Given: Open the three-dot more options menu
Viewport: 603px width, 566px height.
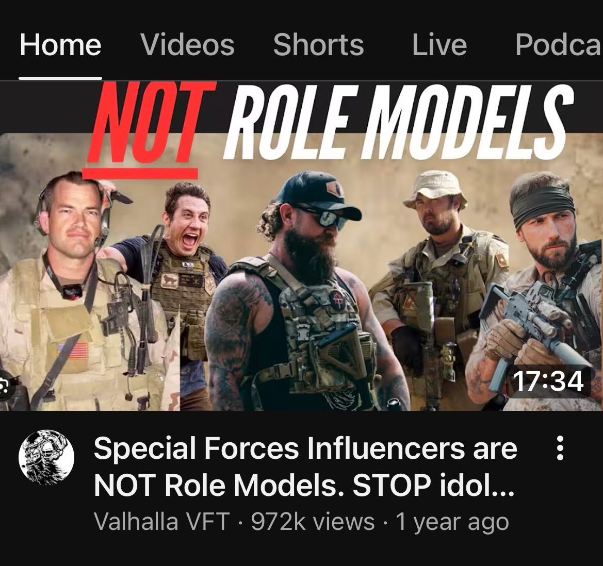Looking at the screenshot, I should tap(560, 447).
